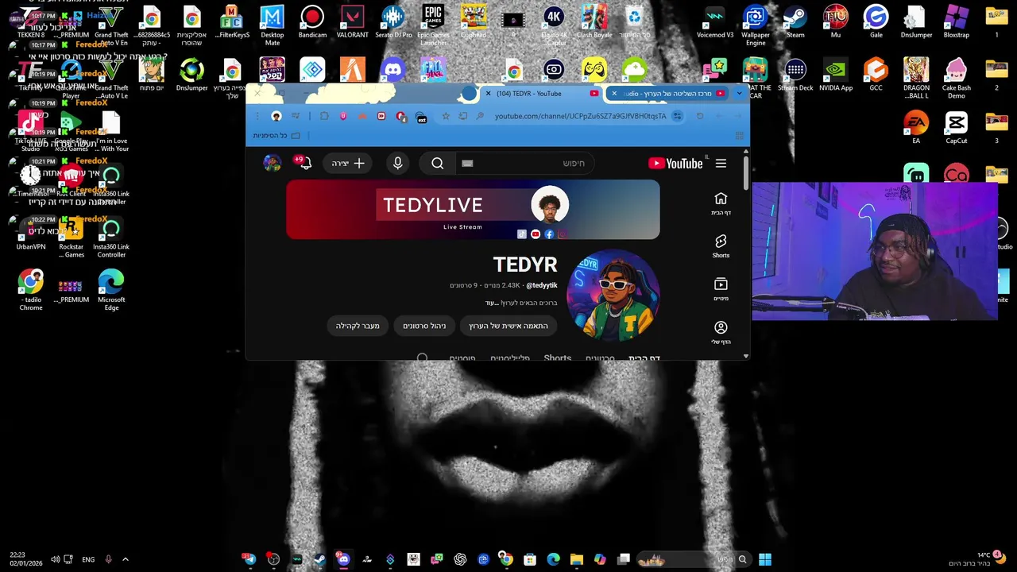1017x572 pixels.
Task: Click the Create (יצירה) button
Action: coord(349,164)
